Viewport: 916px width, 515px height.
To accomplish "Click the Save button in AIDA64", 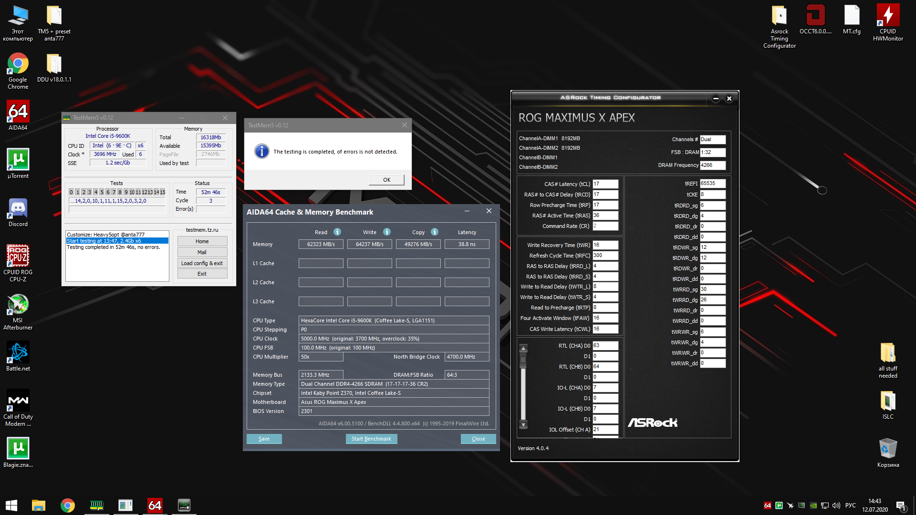I will [x=264, y=439].
